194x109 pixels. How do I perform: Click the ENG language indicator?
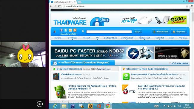click(179, 106)
